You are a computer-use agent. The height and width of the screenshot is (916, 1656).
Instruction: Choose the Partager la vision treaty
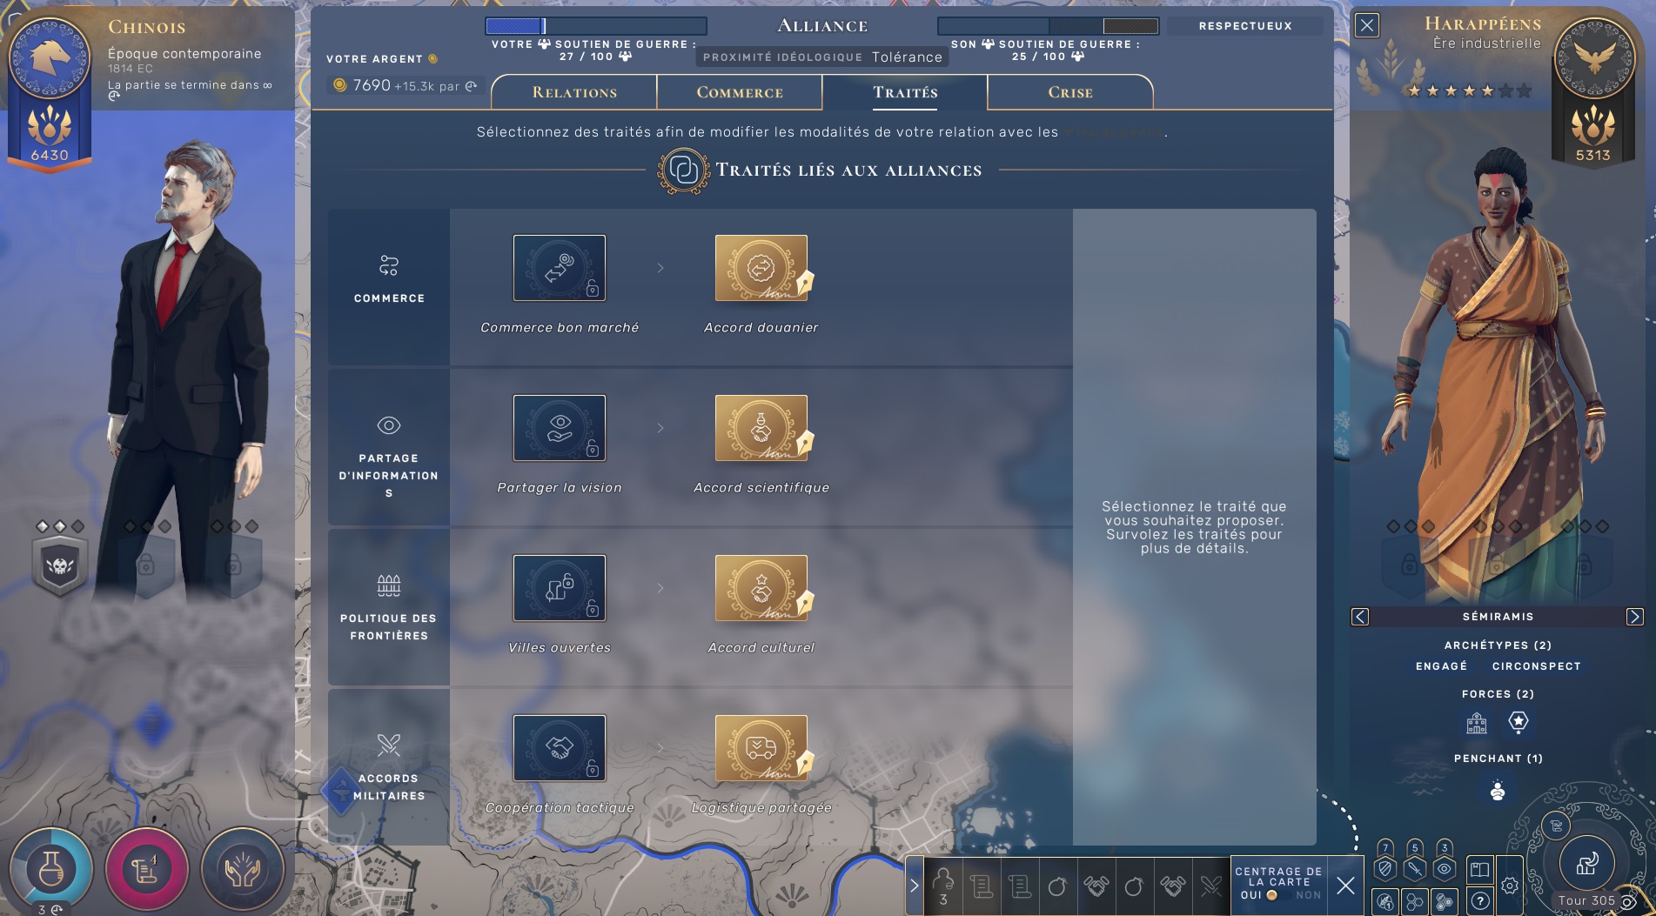[560, 428]
